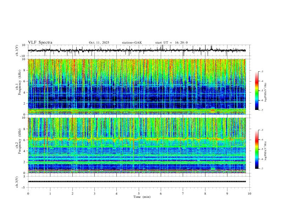
Task: Click the time axis tick label "5"
Action: click(x=139, y=194)
